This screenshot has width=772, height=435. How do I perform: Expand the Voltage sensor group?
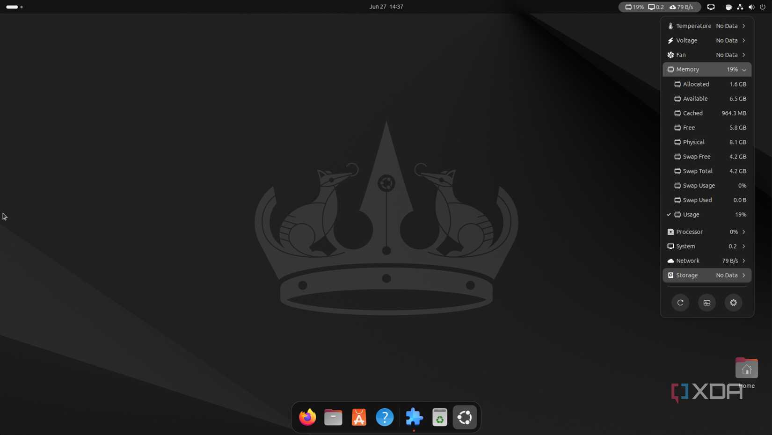[x=707, y=41]
